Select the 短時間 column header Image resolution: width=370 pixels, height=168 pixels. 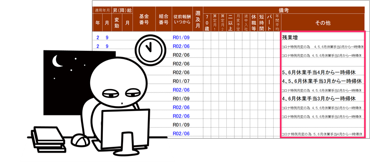click(x=261, y=23)
